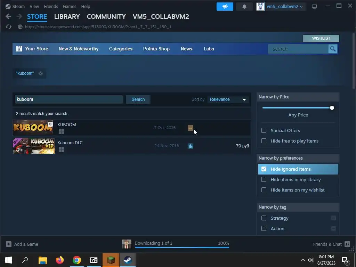Screen dimensions: 356x267
Task: Switch to the LIBRARY tab
Action: (x=67, y=17)
